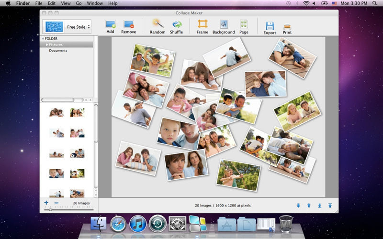Click the thumbnail size slider knob
The image size is (383, 239).
pos(50,209)
